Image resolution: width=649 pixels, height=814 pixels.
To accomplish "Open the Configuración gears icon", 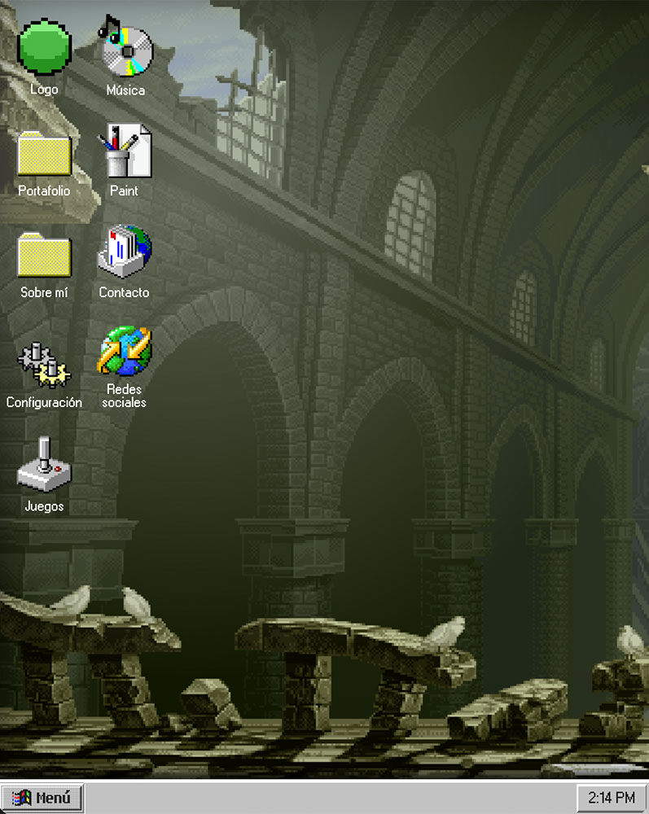I will (x=44, y=364).
